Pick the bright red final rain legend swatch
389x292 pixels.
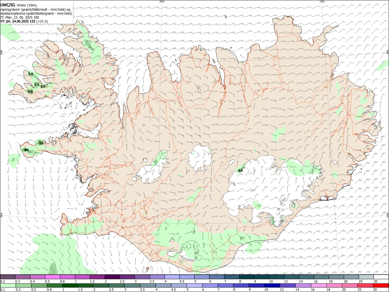pos(381,285)
